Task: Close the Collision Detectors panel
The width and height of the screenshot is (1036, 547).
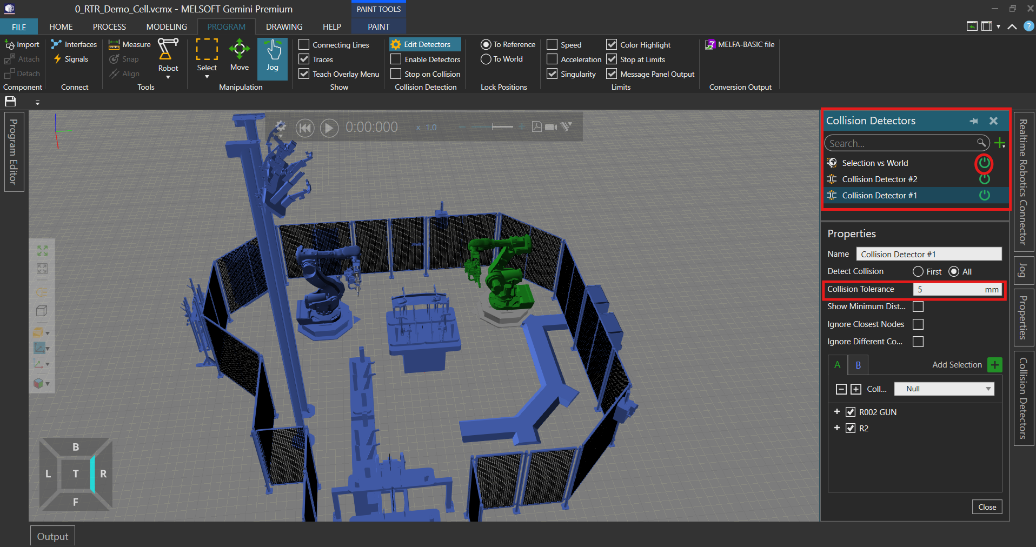Action: coord(993,121)
